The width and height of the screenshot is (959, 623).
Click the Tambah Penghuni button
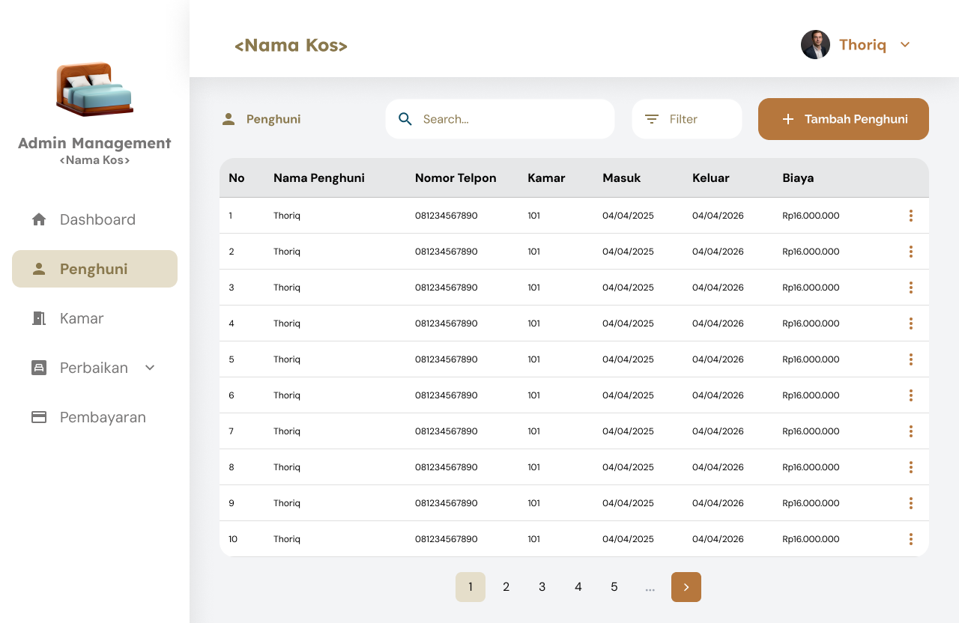[x=843, y=118]
